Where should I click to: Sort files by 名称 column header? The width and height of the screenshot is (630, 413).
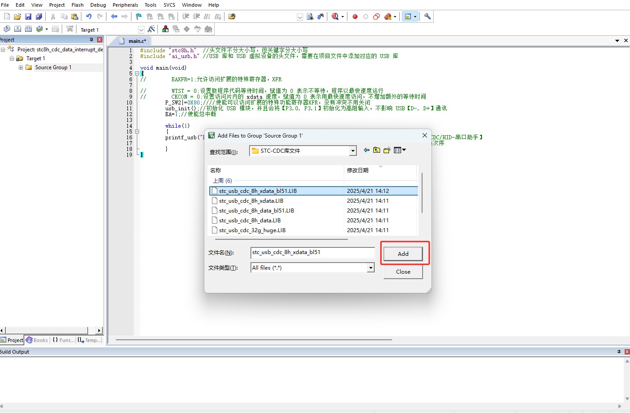tap(276, 170)
